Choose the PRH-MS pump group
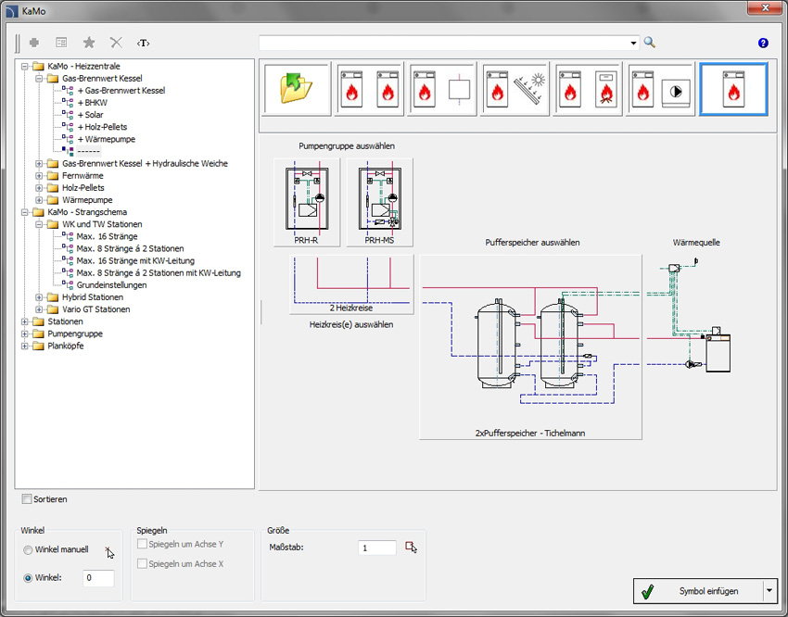 379,202
